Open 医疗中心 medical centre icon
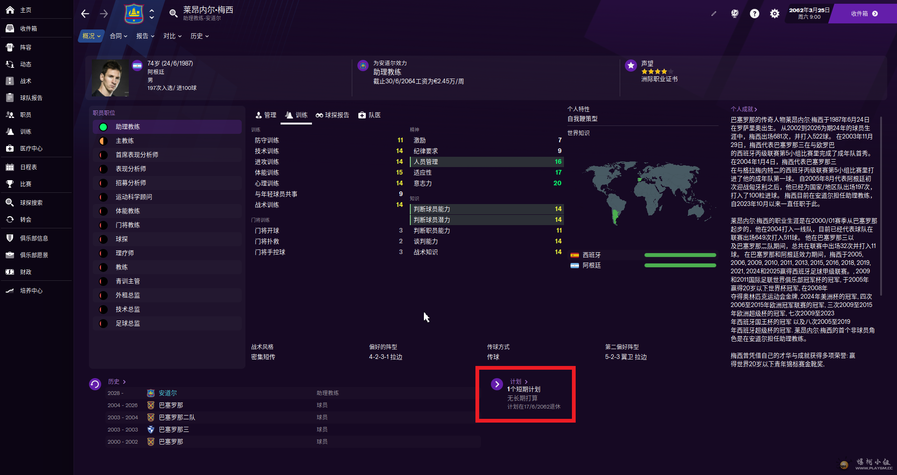The height and width of the screenshot is (475, 897). click(10, 148)
